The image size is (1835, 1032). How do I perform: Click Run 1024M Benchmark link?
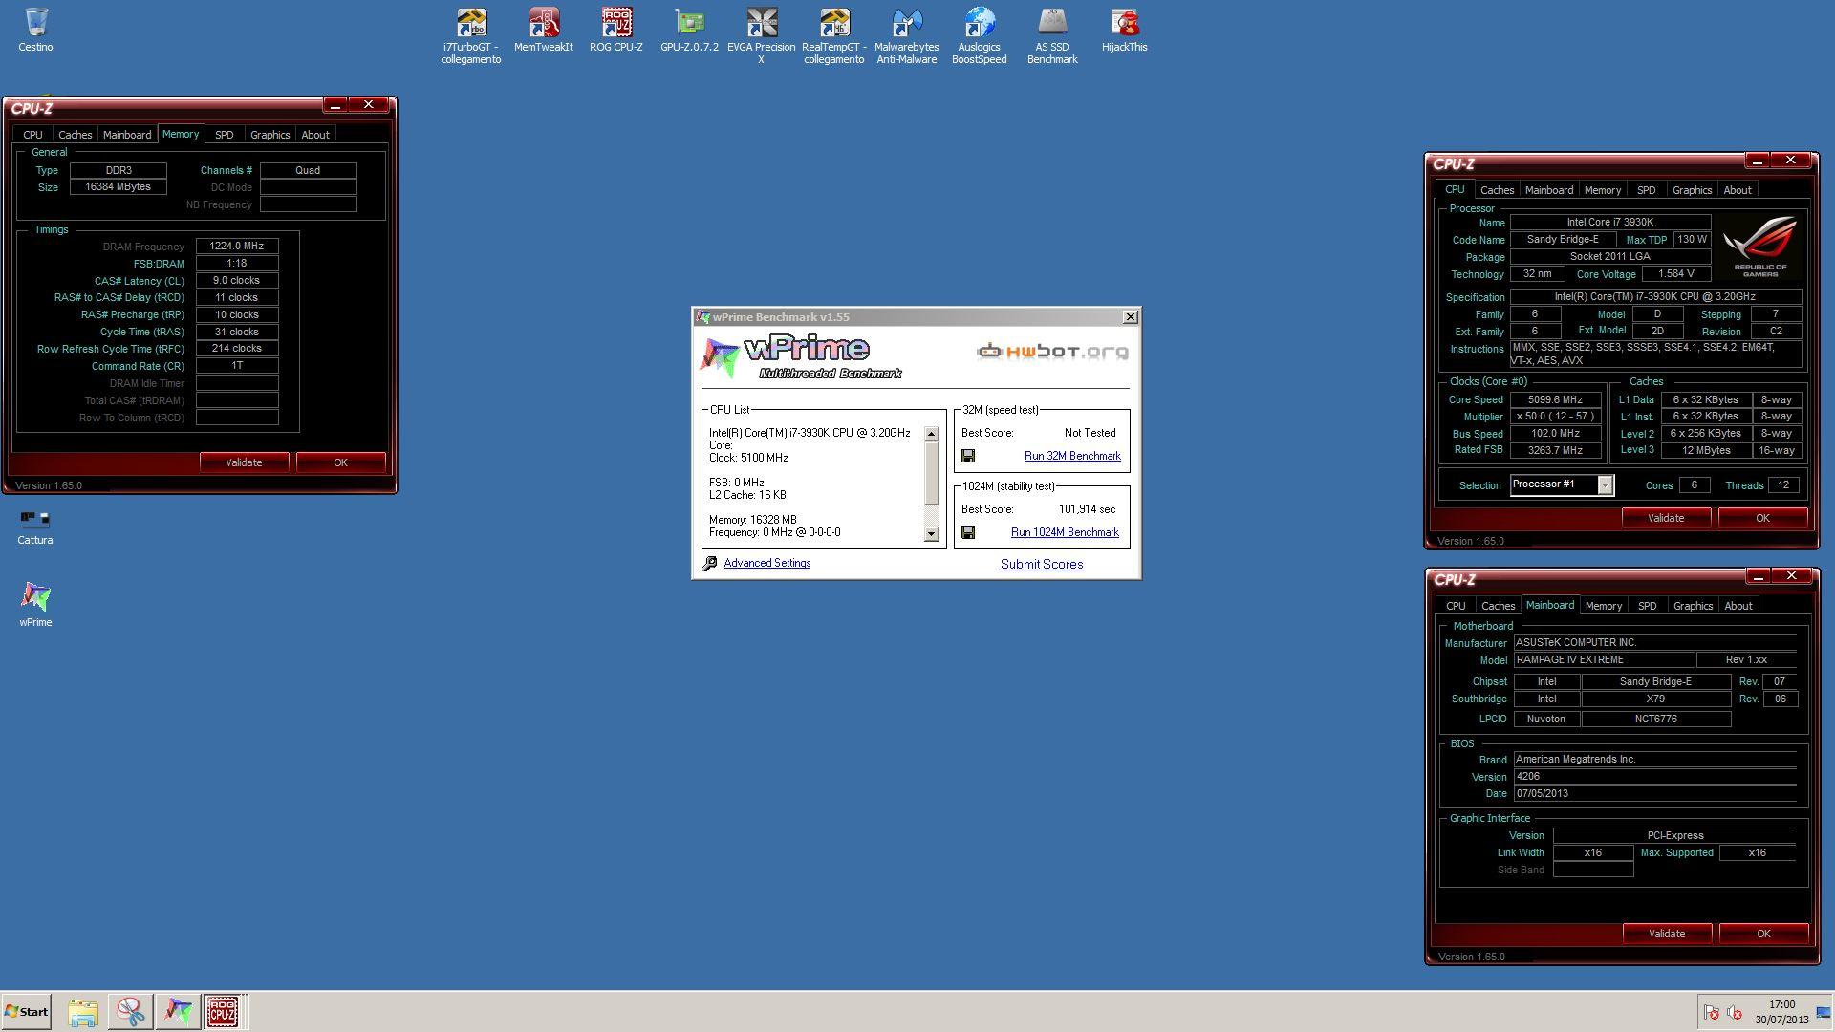tap(1065, 532)
